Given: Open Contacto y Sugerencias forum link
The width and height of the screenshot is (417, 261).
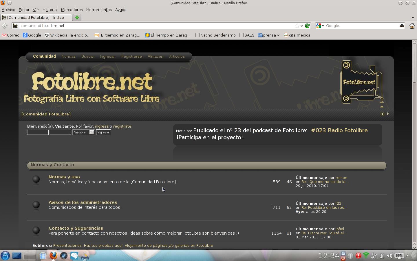Looking at the screenshot, I should click(x=76, y=228).
